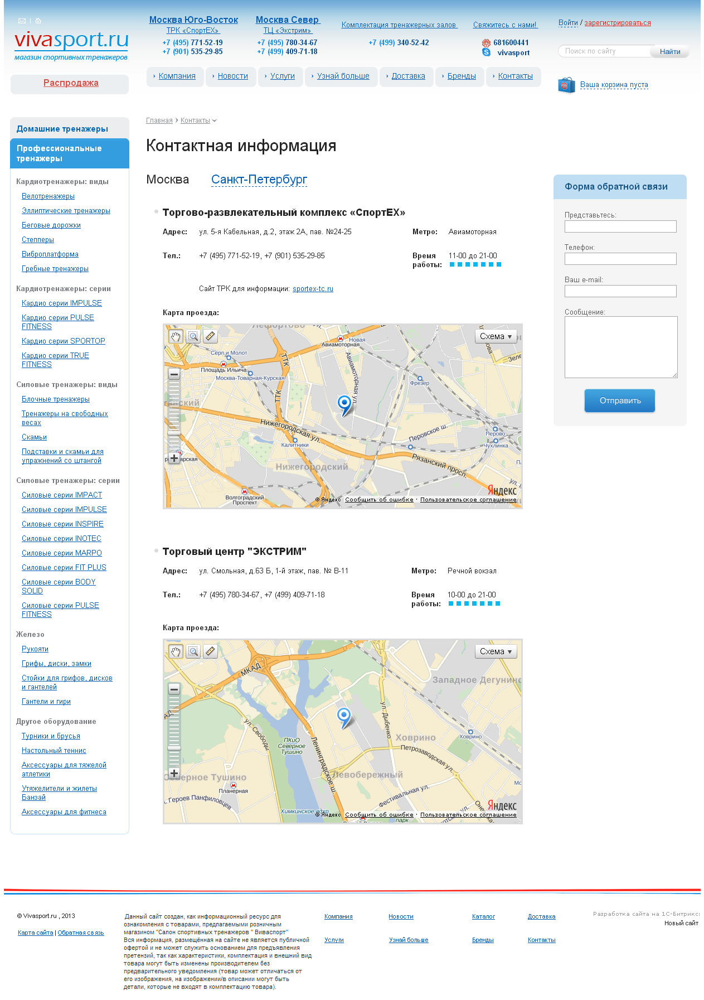Click the envelope mail icon in header
This screenshot has height=1000, width=704.
tap(22, 21)
